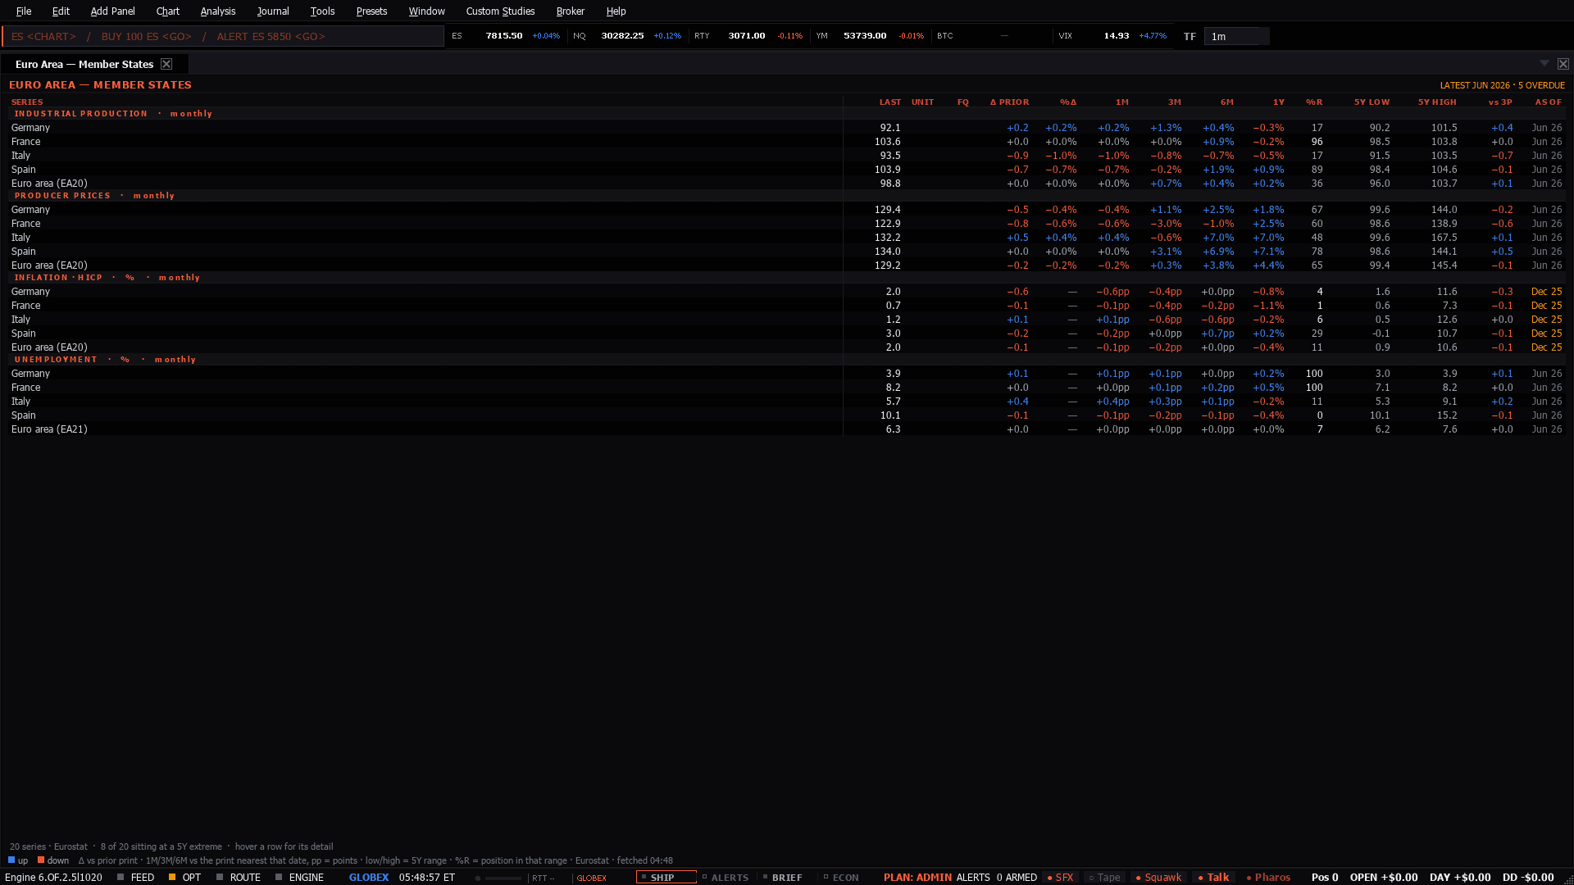1574x885 pixels.
Task: Click the ENGINE status indicator
Action: click(x=299, y=877)
